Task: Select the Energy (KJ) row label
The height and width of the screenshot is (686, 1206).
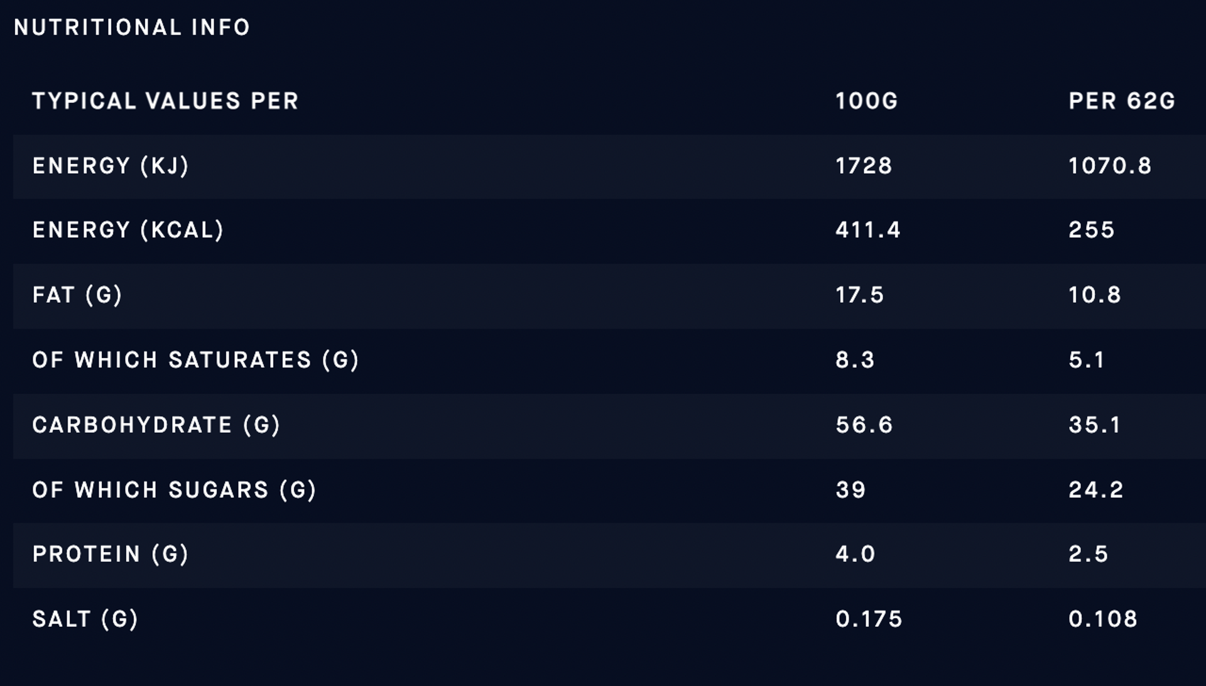Action: click(111, 166)
